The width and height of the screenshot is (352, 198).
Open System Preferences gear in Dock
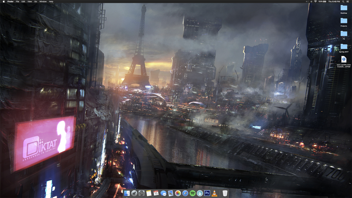pos(142,193)
